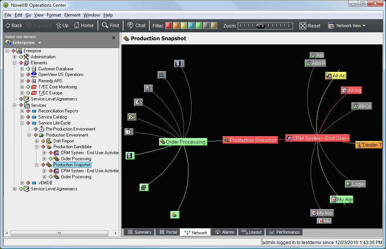Expand Customer Database in the tree
Image resolution: width=386 pixels, height=249 pixels.
22,69
